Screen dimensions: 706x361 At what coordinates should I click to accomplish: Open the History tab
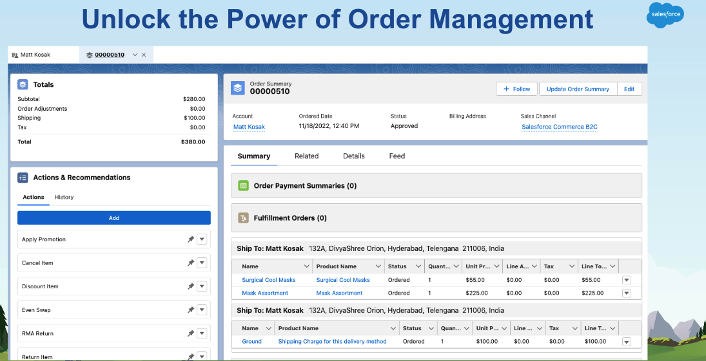[x=64, y=197]
